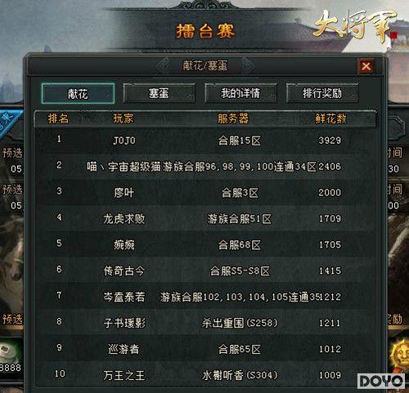Switch to the 献花 tab
The height and width of the screenshot is (393, 409).
[78, 94]
